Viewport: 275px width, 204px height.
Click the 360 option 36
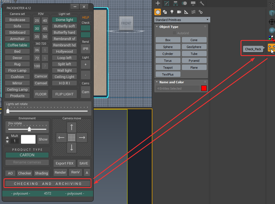coord(37,50)
